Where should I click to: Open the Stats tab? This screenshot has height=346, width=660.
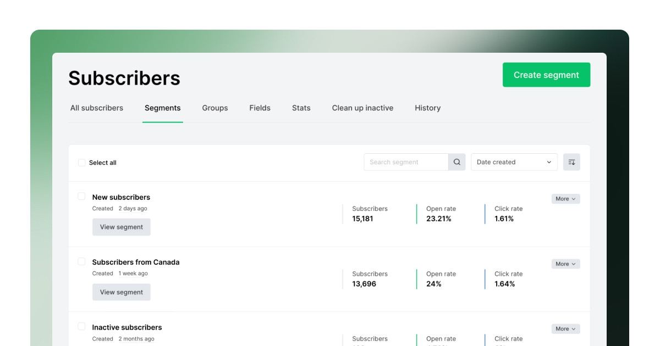301,108
